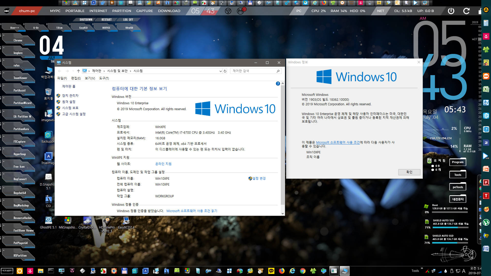Open the PARTITION menu in top bar

122,11
